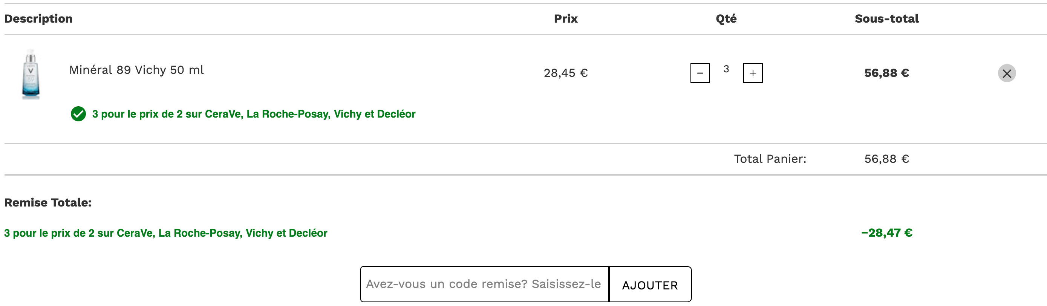Image resolution: width=1047 pixels, height=306 pixels.
Task: Click the discount amount −28,47 €
Action: (886, 233)
